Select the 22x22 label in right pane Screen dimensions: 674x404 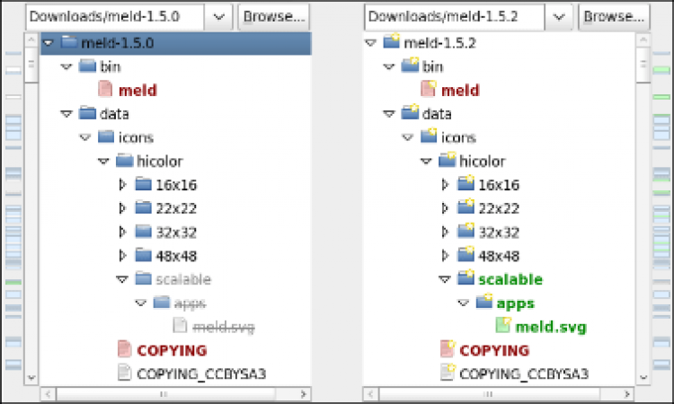[x=499, y=208]
